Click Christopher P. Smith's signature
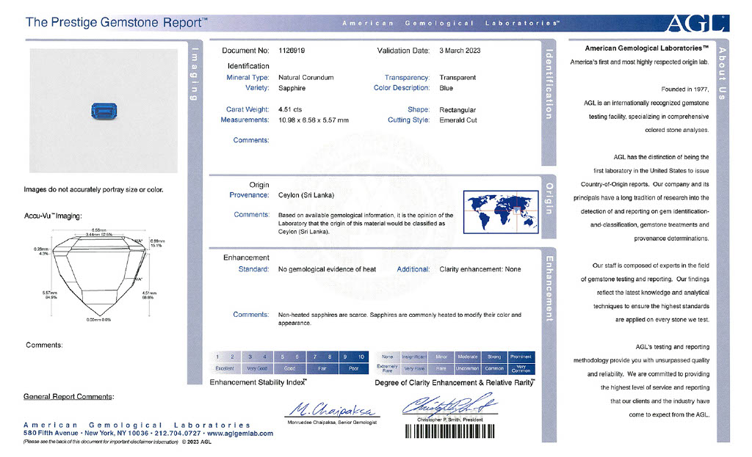This screenshot has width=752, height=457. pyautogui.click(x=449, y=406)
